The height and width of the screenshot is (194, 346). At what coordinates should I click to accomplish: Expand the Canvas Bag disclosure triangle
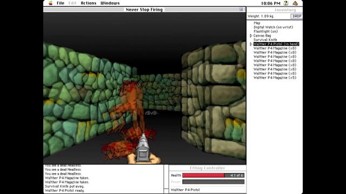[251, 36]
